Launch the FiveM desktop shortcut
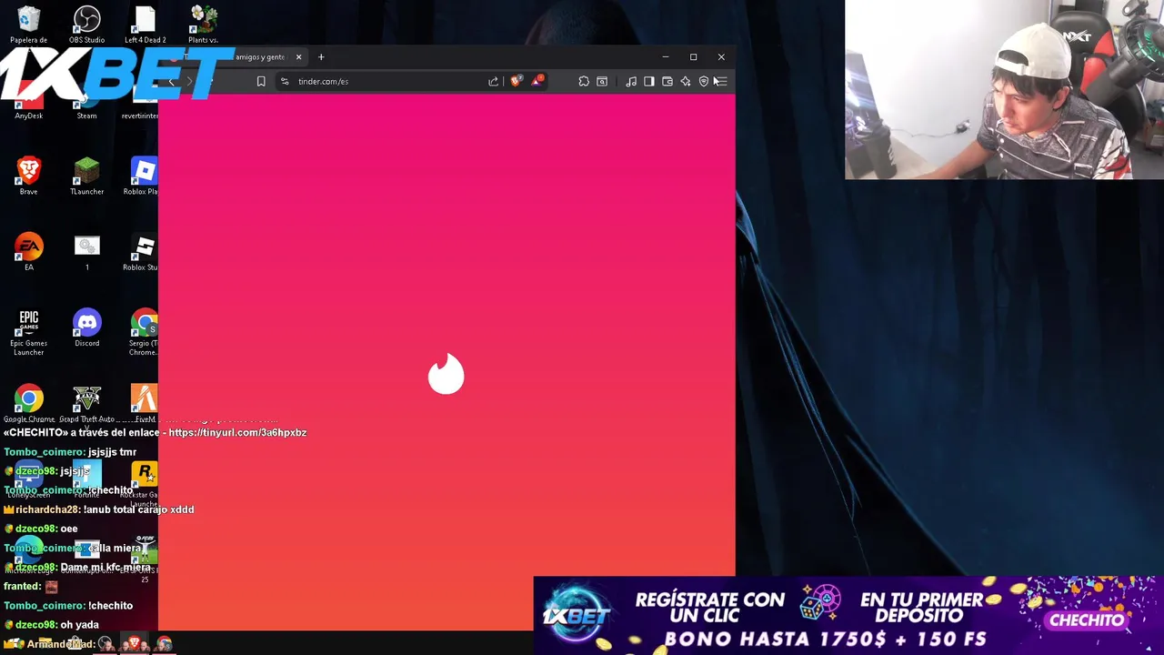 (x=144, y=403)
